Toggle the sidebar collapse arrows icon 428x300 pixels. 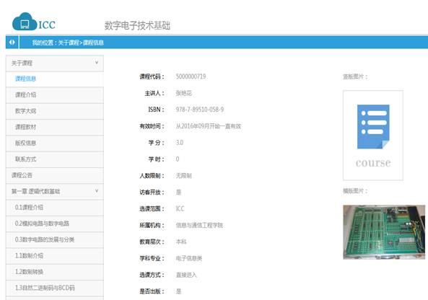[12, 43]
